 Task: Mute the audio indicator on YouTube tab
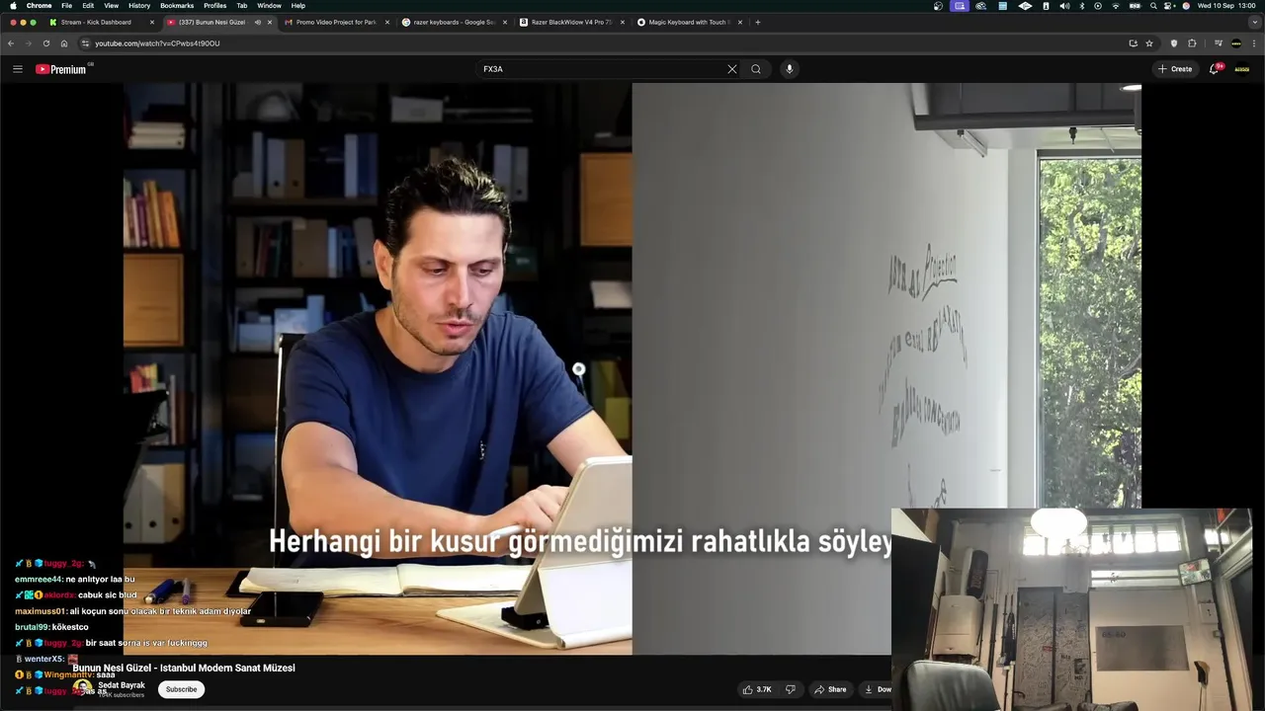(x=257, y=22)
